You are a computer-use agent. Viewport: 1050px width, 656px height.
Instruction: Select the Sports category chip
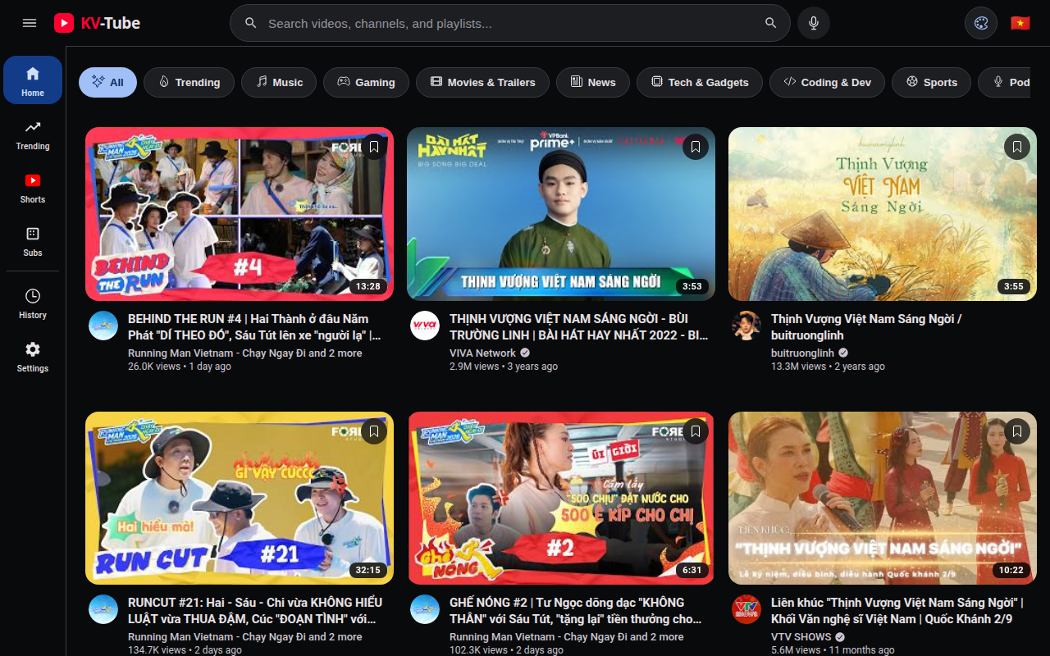(x=931, y=82)
